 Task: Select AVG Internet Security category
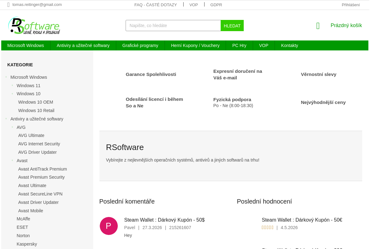coord(39,144)
